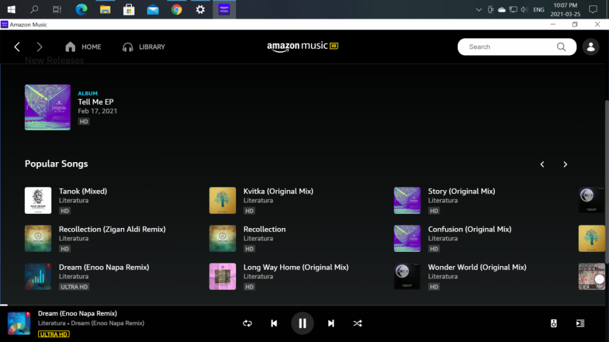The height and width of the screenshot is (342, 609).
Task: Focus the Search input field
Action: [511, 47]
